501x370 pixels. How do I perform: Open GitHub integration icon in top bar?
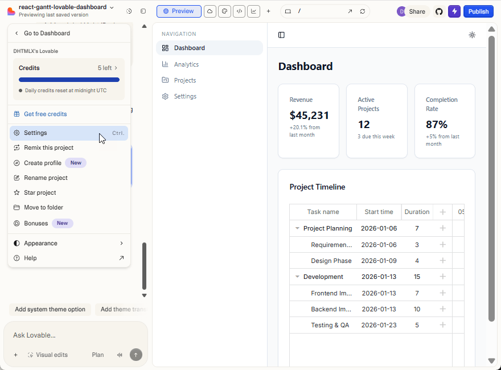click(x=439, y=11)
